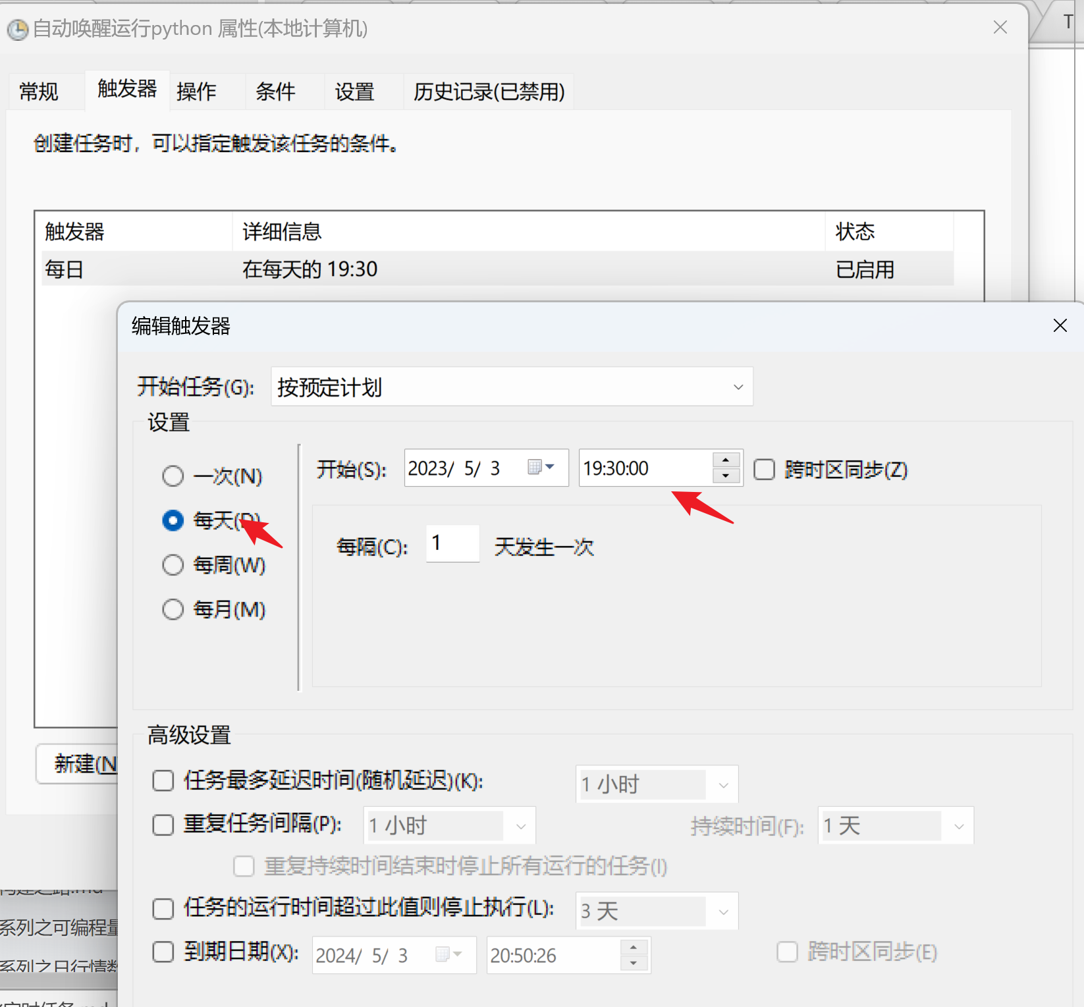Decrease start time with down spinner arrow
This screenshot has width=1084, height=1007.
point(726,476)
